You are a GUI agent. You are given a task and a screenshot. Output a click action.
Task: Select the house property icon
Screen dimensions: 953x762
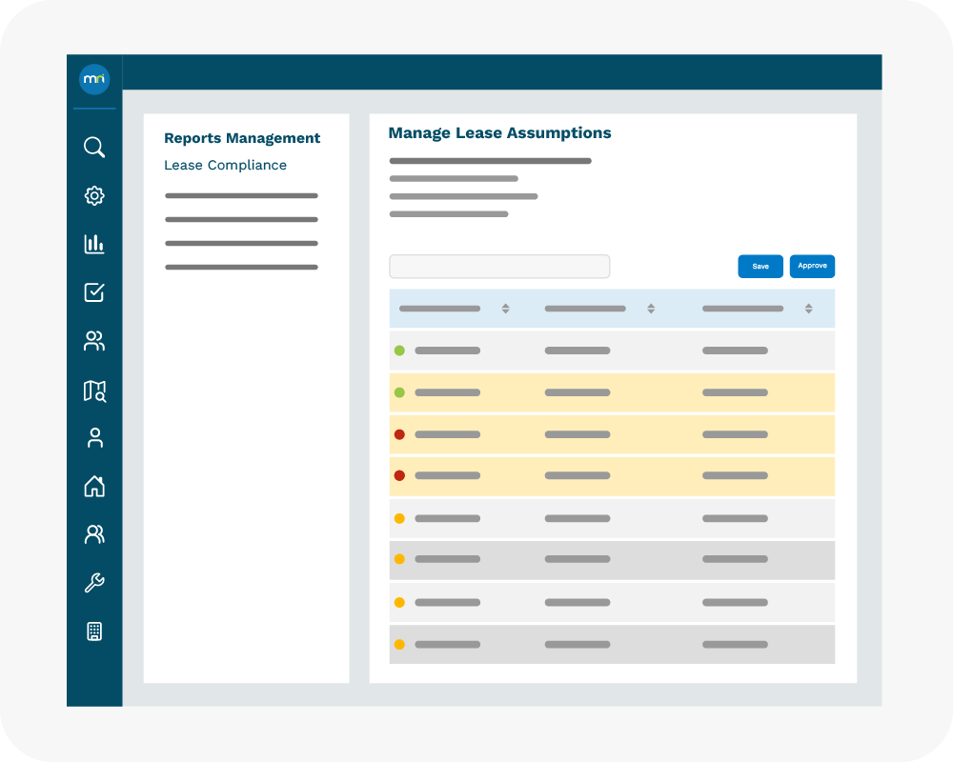click(94, 487)
